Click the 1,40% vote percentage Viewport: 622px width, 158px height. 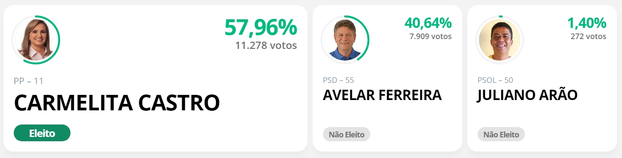(587, 23)
